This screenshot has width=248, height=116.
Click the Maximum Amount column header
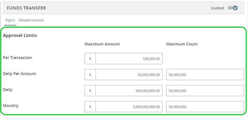[x=102, y=44]
